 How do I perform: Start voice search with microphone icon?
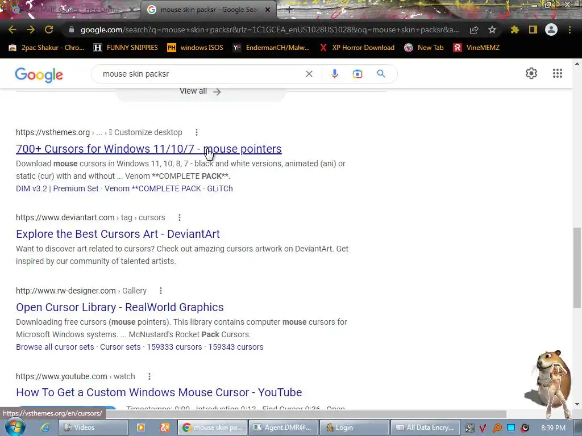[334, 74]
